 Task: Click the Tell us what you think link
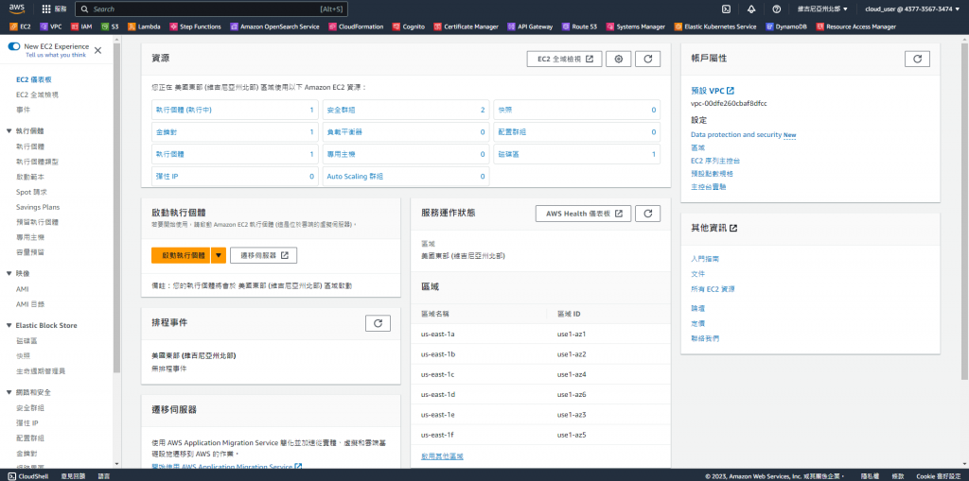(56, 54)
